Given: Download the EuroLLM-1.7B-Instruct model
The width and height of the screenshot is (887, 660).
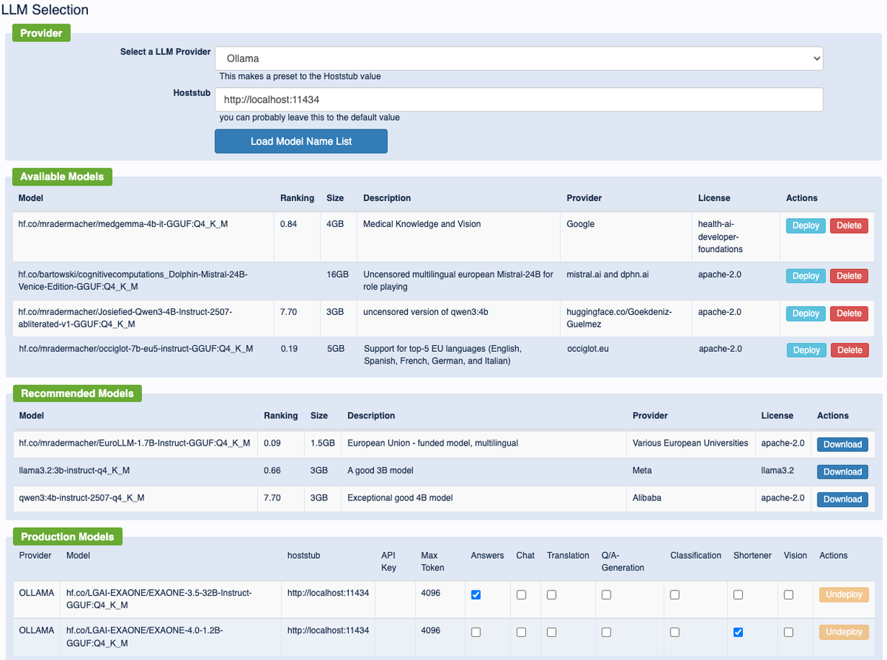Looking at the screenshot, I should 843,444.
